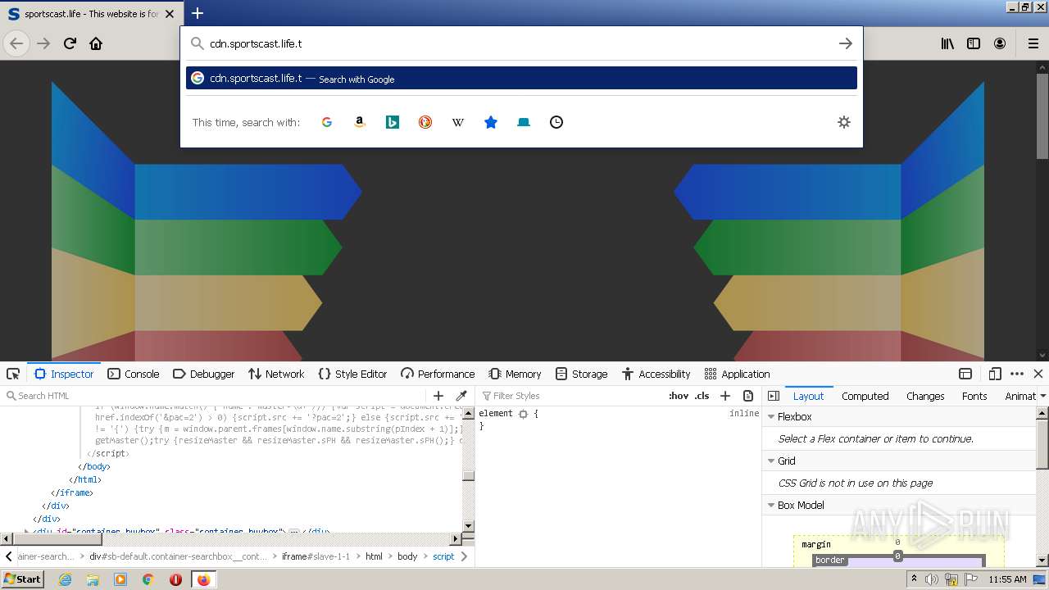The image size is (1049, 590).
Task: Switch to the Fonts sidebar tab
Action: coord(974,396)
